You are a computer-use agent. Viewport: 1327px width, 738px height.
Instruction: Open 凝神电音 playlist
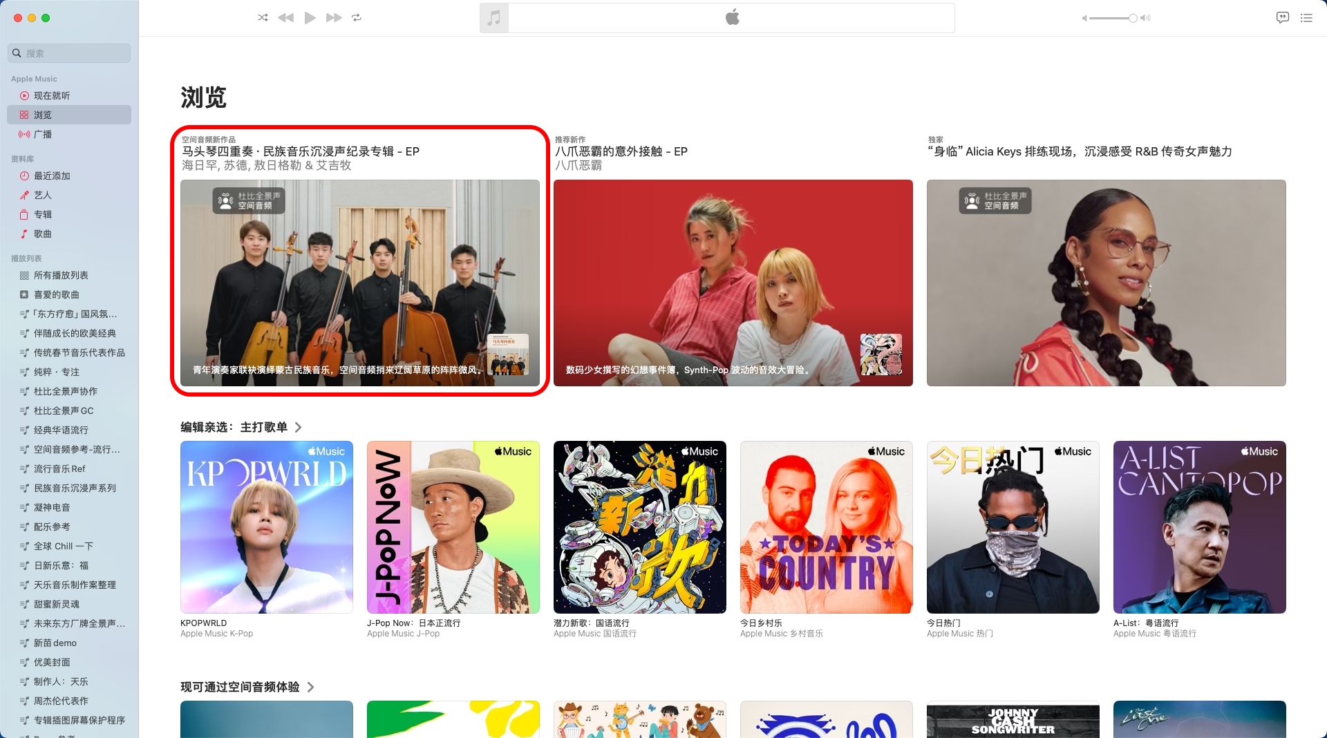pyautogui.click(x=69, y=507)
